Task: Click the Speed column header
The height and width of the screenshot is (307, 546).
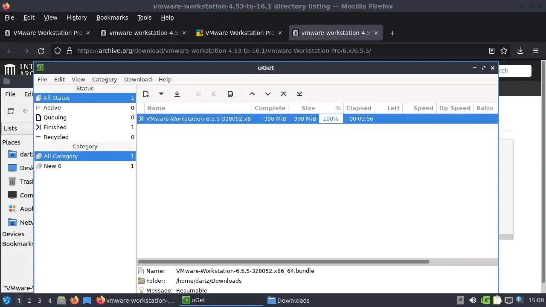Action: (x=419, y=108)
